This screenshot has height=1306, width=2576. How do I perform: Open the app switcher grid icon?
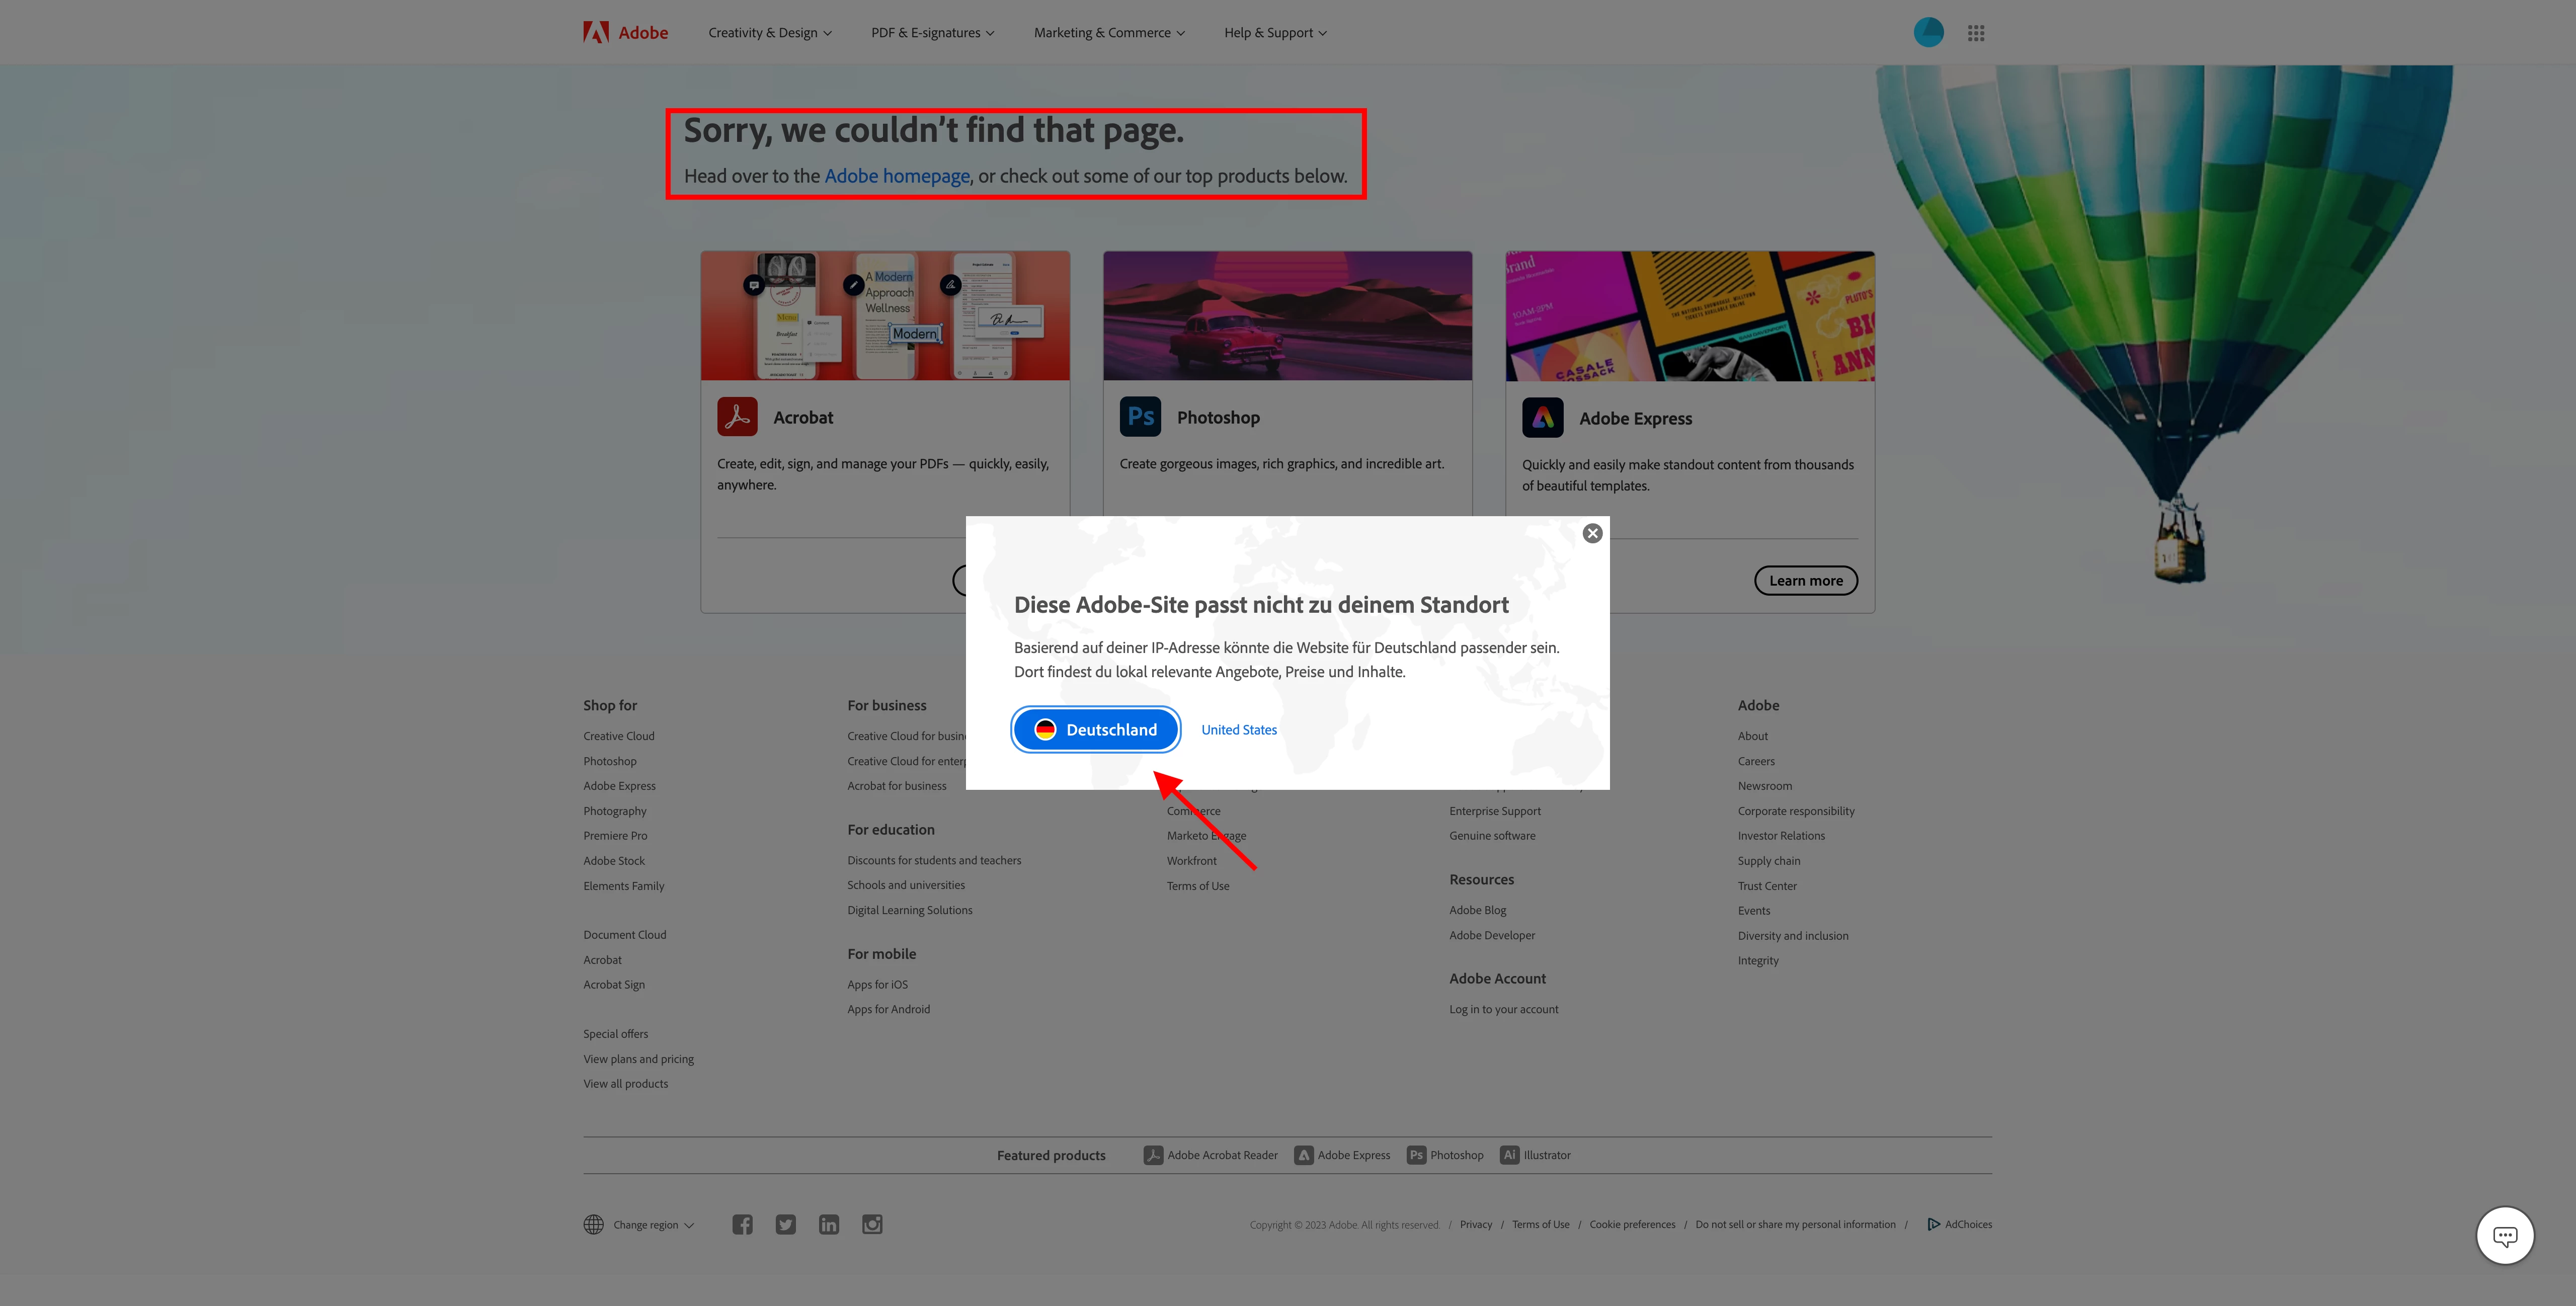1975,33
